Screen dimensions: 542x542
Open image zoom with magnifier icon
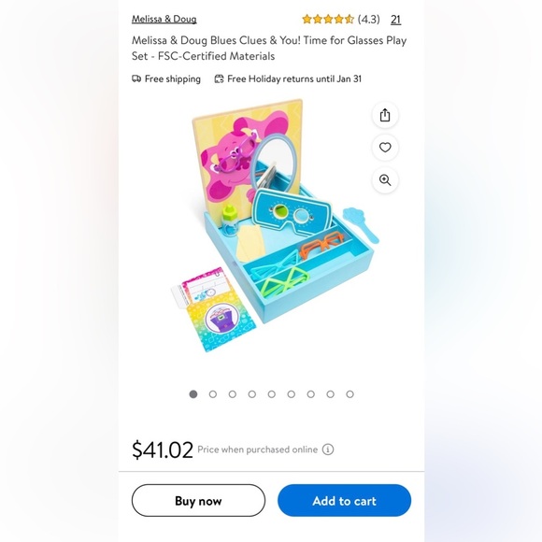[x=385, y=180]
